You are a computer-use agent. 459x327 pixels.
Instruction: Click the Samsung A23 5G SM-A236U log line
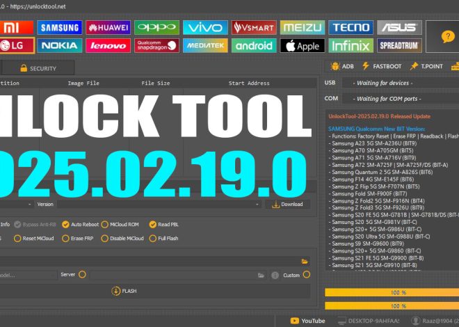pos(373,143)
